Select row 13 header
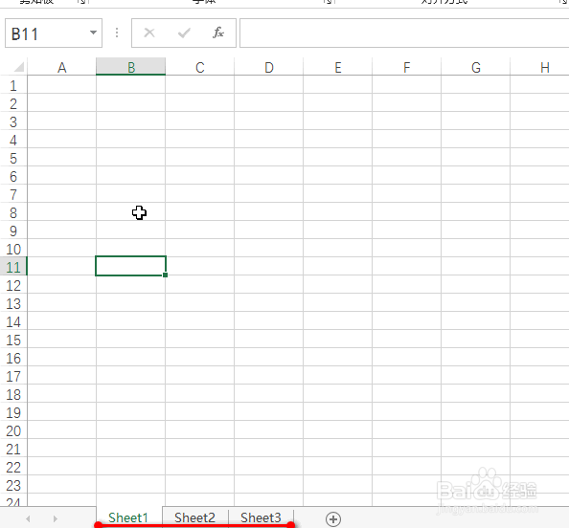 pos(13,303)
